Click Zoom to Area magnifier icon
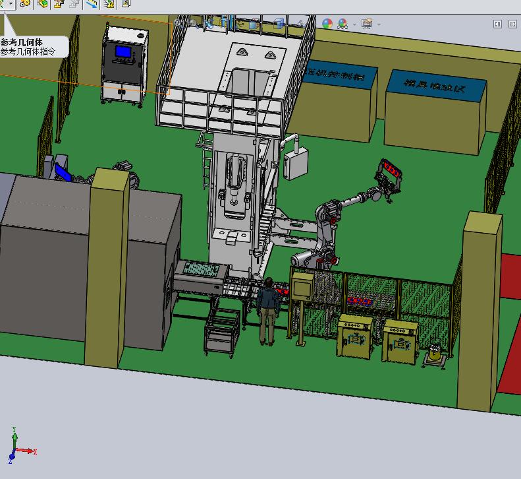Viewport: 521px width, 479px height. point(193,23)
